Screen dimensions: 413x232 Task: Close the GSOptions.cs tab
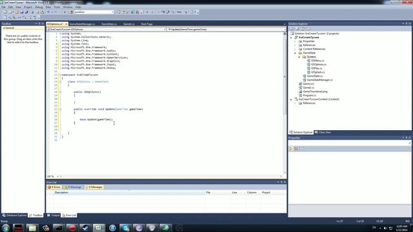pos(66,24)
